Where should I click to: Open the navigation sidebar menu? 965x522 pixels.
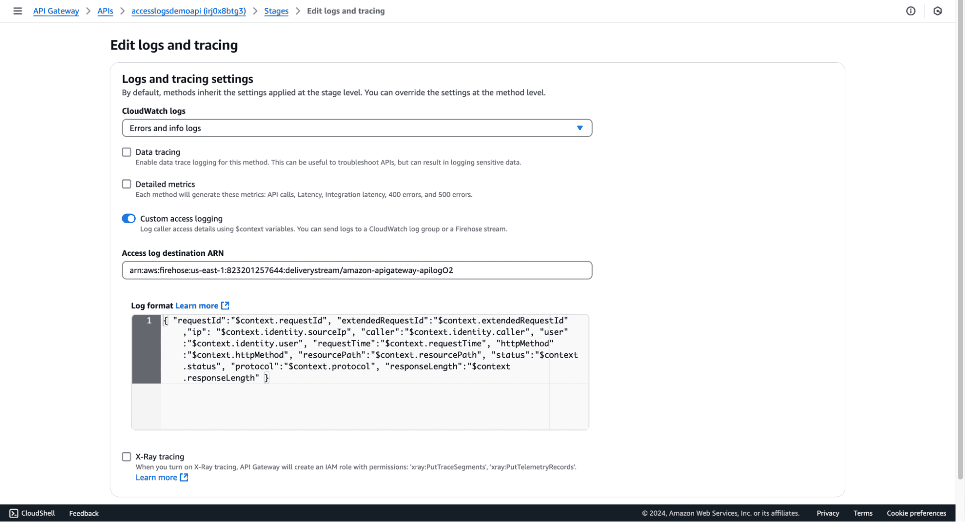click(17, 11)
